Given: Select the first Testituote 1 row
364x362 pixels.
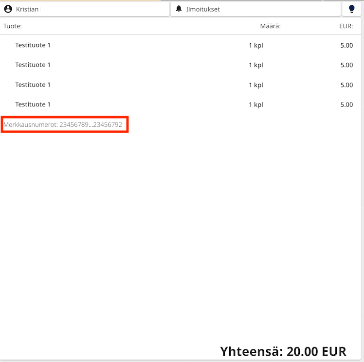Looking at the screenshot, I should pyautogui.click(x=33, y=45).
